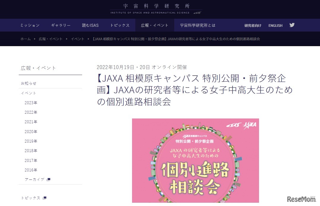
Task: Go to ホーム in the breadcrumb
Action: (26, 39)
